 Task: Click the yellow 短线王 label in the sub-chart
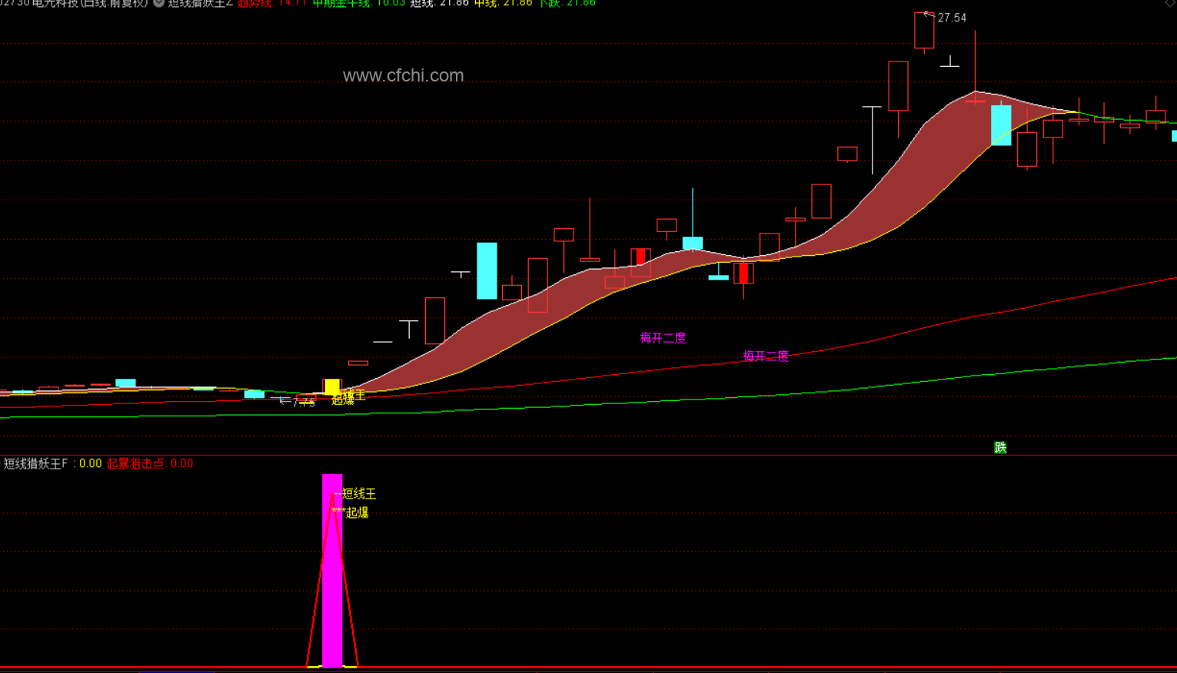point(359,494)
